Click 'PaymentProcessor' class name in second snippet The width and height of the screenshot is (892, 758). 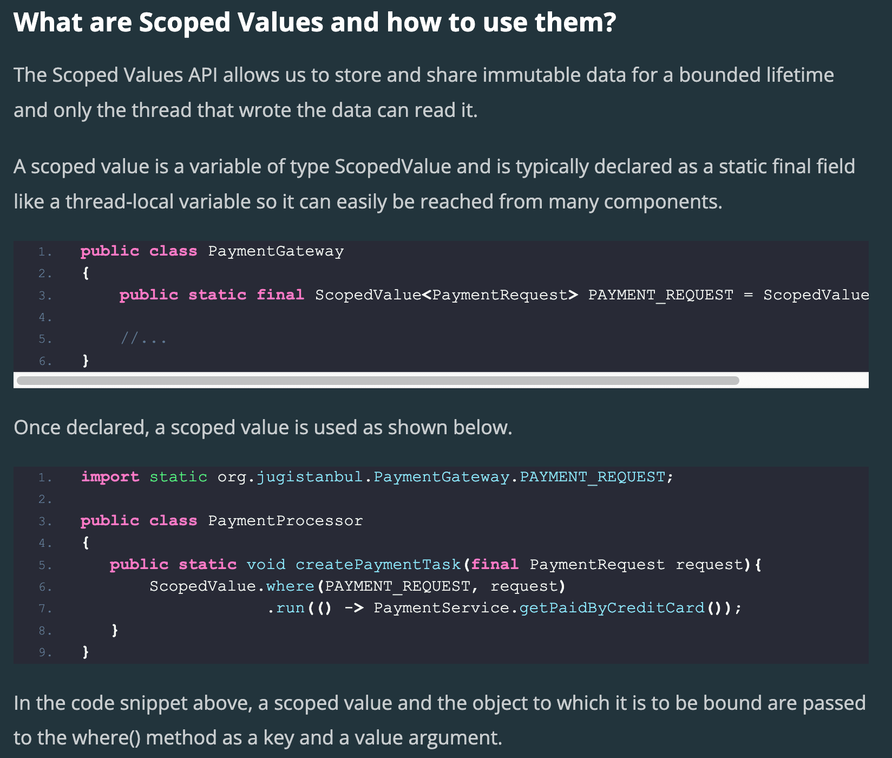click(x=285, y=521)
